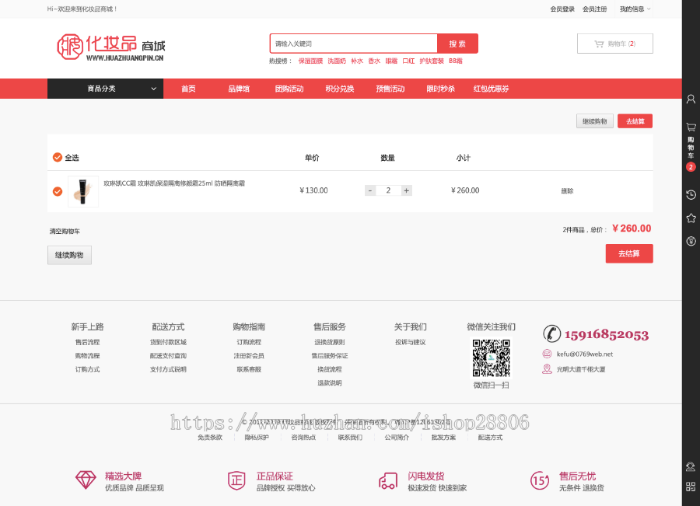The image size is (700, 506).
Task: Open the product title 玫琳凯CC霜 link
Action: [174, 183]
